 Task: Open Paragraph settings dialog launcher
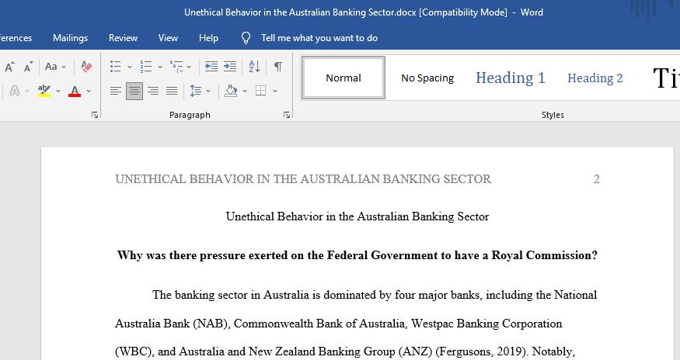coord(287,115)
